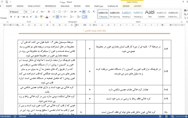Apply the No Spacing style
The height and width of the screenshot is (118, 188).
[x=115, y=14]
